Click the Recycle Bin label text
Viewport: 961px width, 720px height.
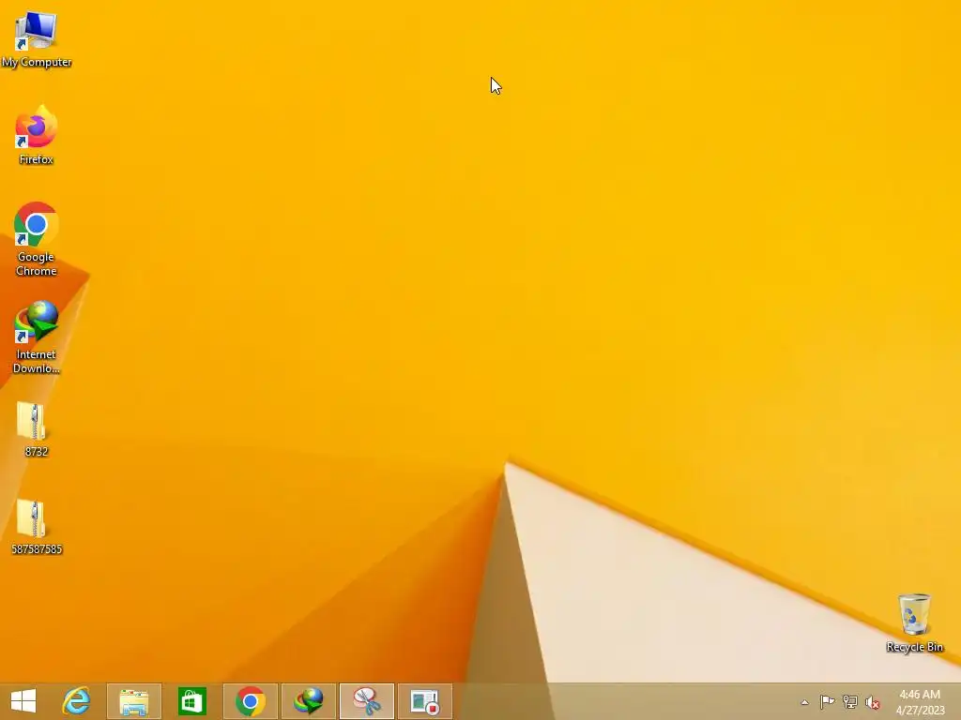(x=914, y=647)
